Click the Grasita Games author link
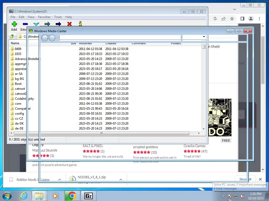This screenshot has height=201, width=269. pyautogui.click(x=195, y=146)
